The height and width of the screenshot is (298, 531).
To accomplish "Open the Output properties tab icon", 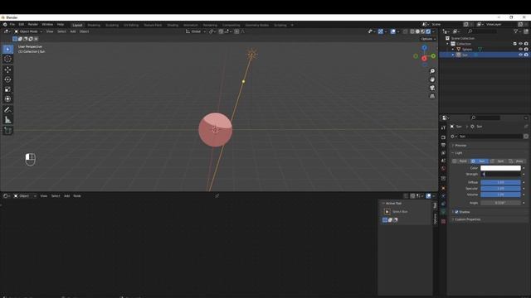I will click(x=443, y=145).
